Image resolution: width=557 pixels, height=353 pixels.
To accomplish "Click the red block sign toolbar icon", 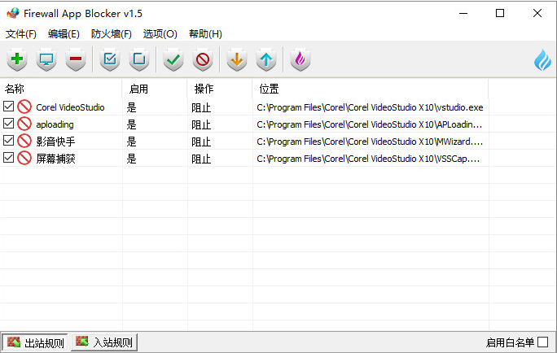I will tap(203, 59).
